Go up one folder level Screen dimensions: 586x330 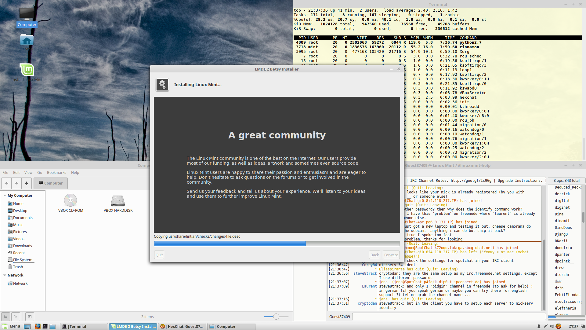[x=27, y=183]
